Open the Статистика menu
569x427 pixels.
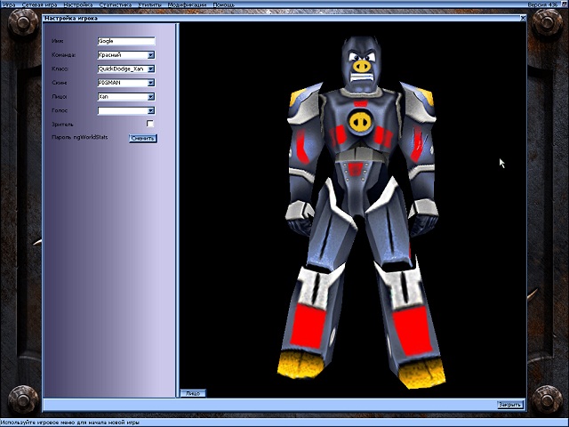pos(115,4)
